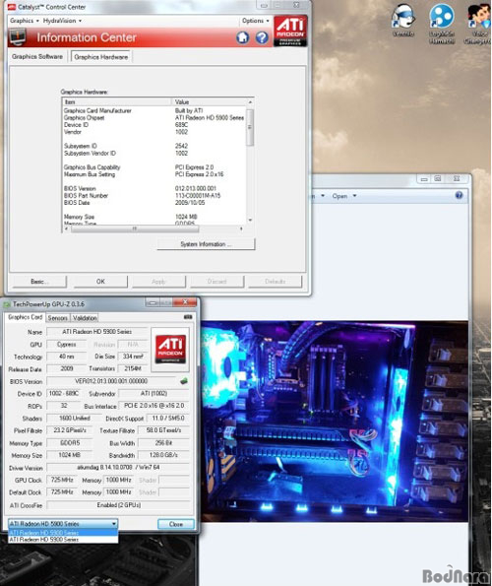This screenshot has height=586, width=492.
Task: Click the Shaders 1600 Unified field
Action: coord(74,419)
